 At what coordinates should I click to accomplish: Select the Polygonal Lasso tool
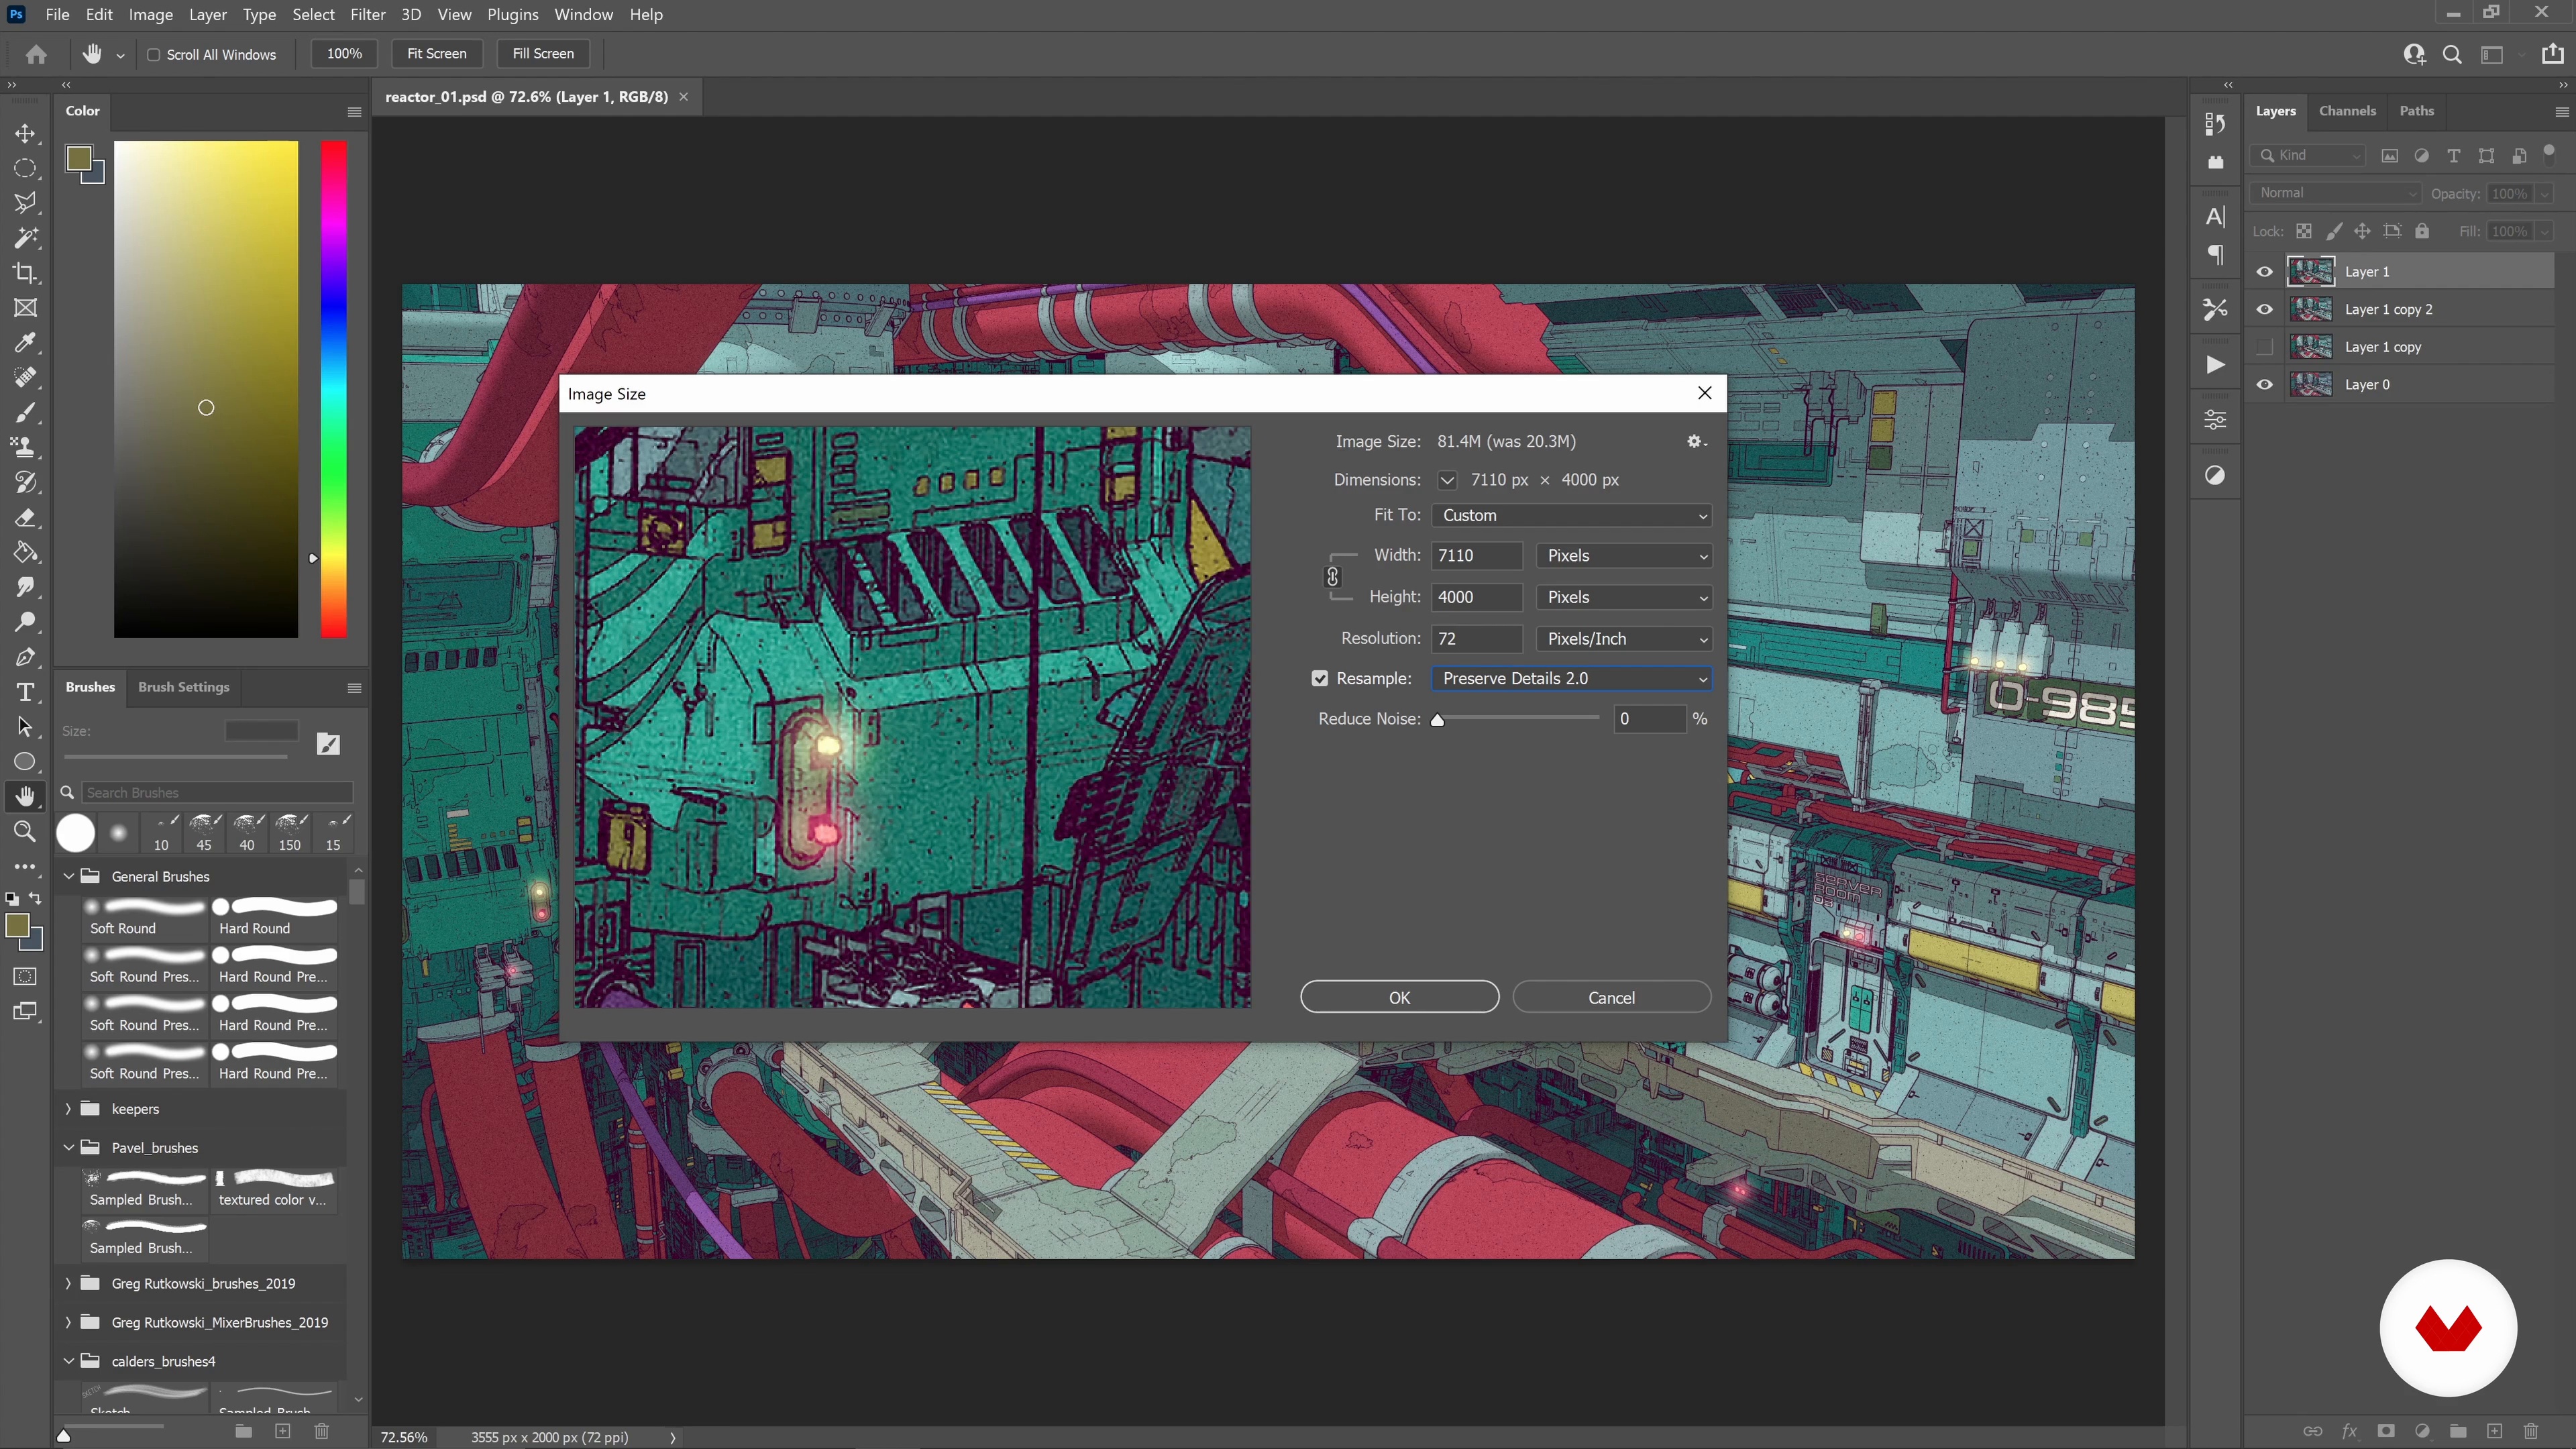click(25, 203)
